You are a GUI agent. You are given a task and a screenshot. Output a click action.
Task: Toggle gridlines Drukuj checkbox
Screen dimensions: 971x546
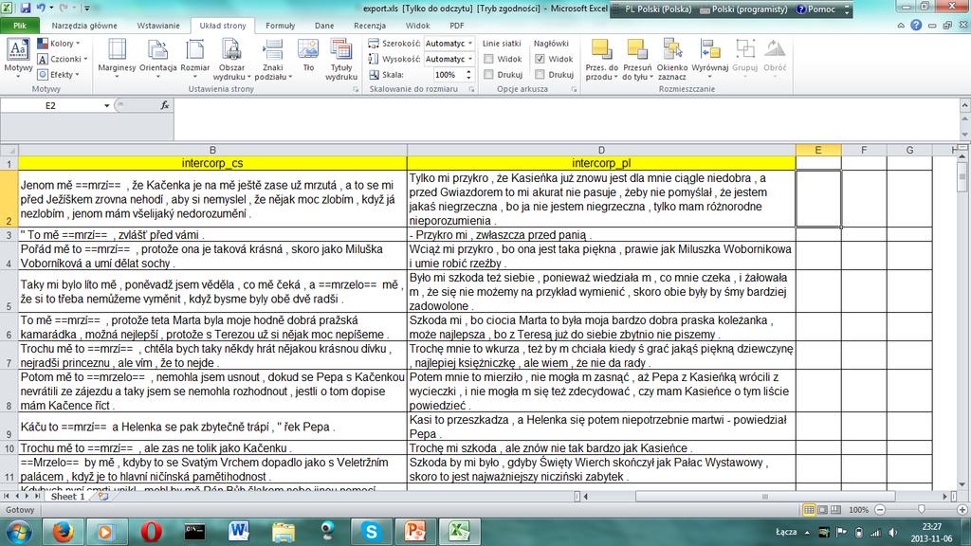coord(488,74)
